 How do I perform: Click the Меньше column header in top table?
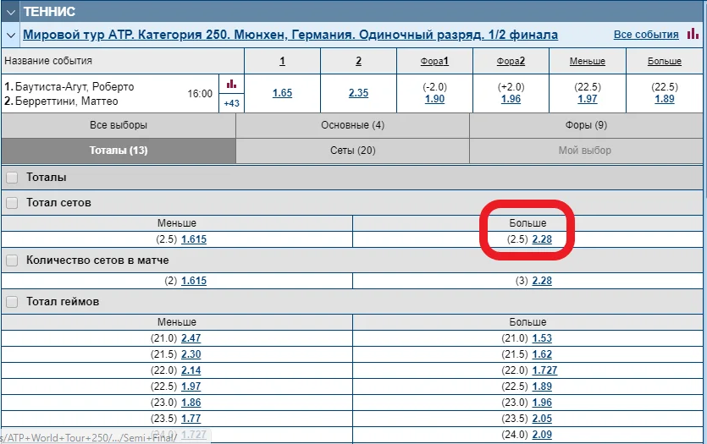point(587,61)
